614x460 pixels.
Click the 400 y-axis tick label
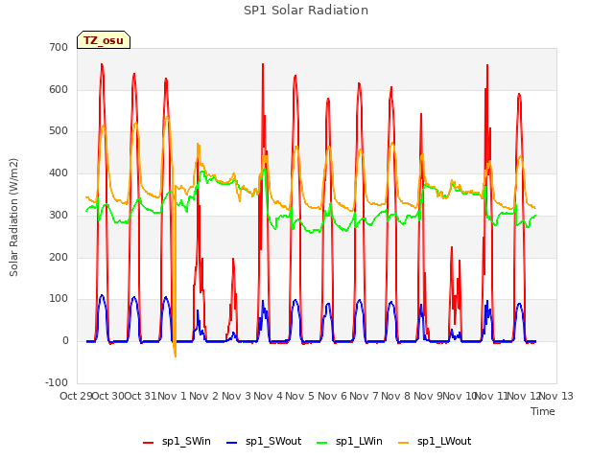pos(59,172)
